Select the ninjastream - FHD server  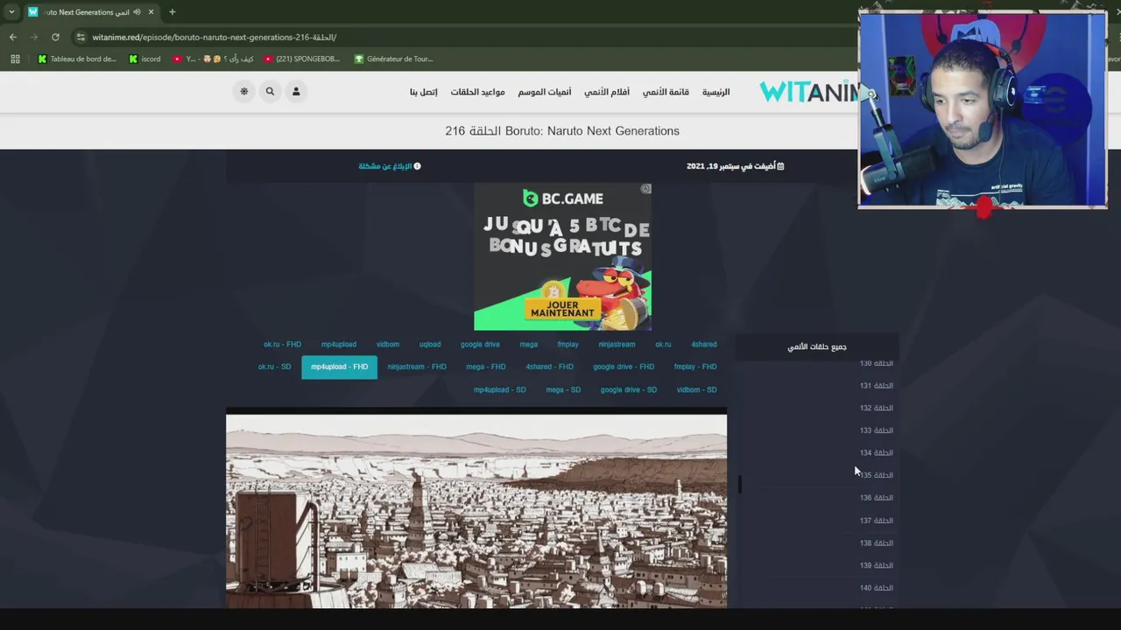(417, 367)
